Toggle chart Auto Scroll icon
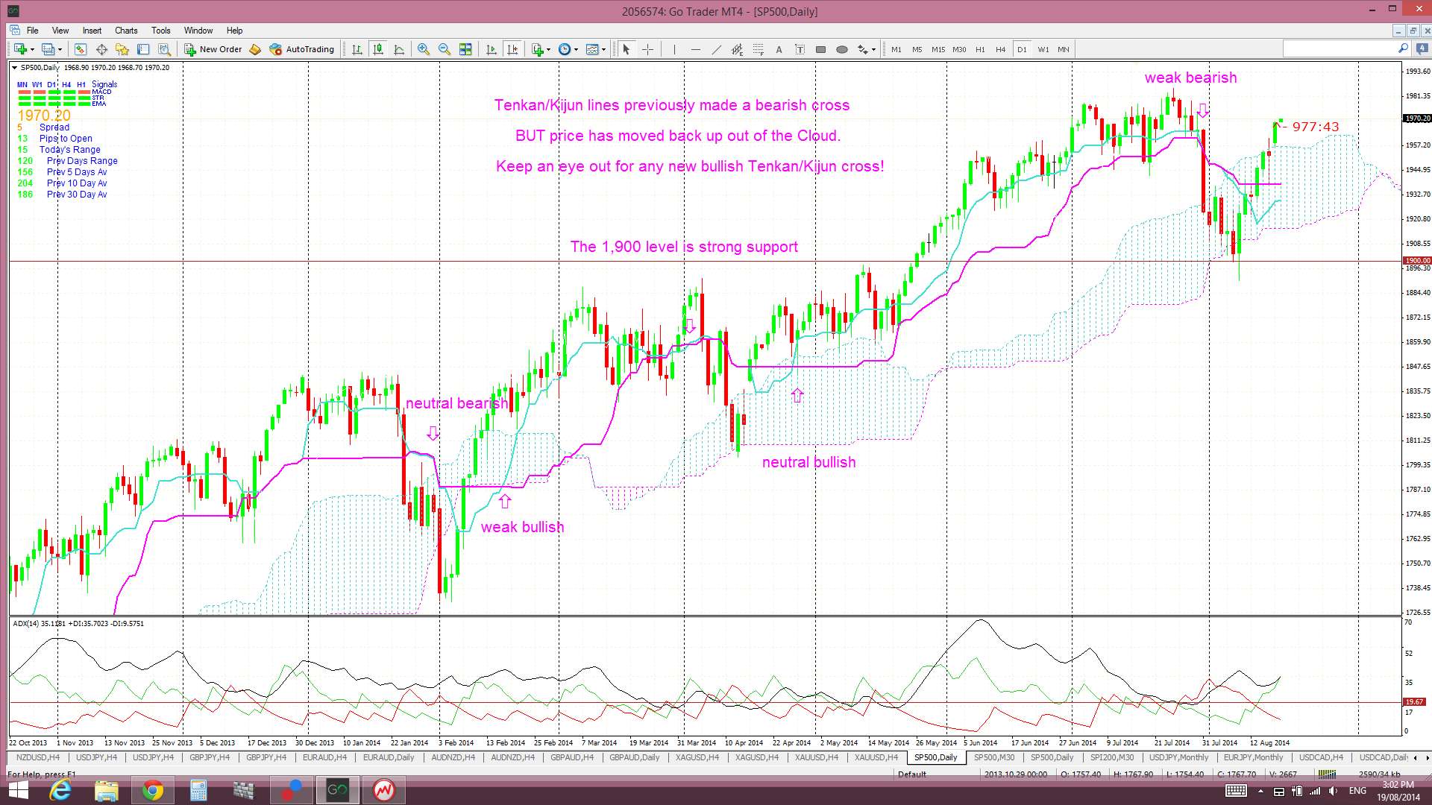The width and height of the screenshot is (1432, 805). coord(491,49)
